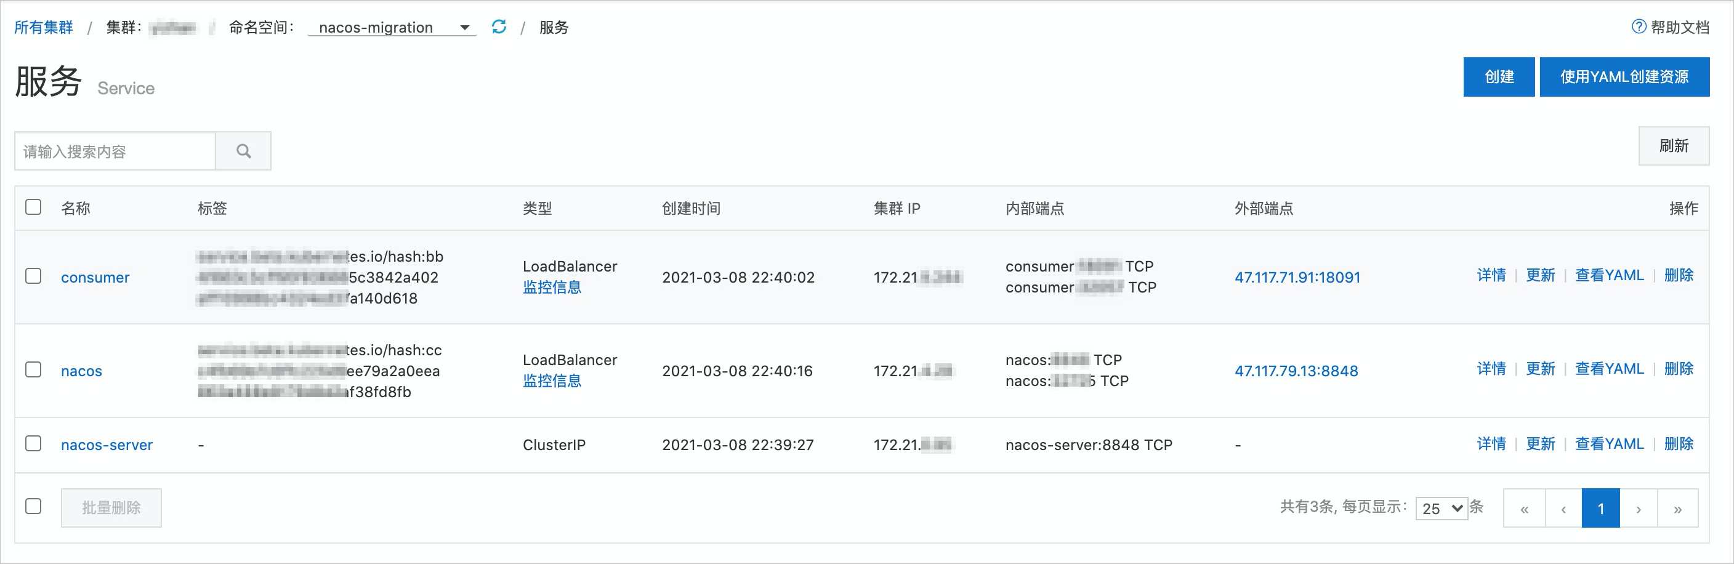View 详情 for consumer row

click(x=1491, y=275)
